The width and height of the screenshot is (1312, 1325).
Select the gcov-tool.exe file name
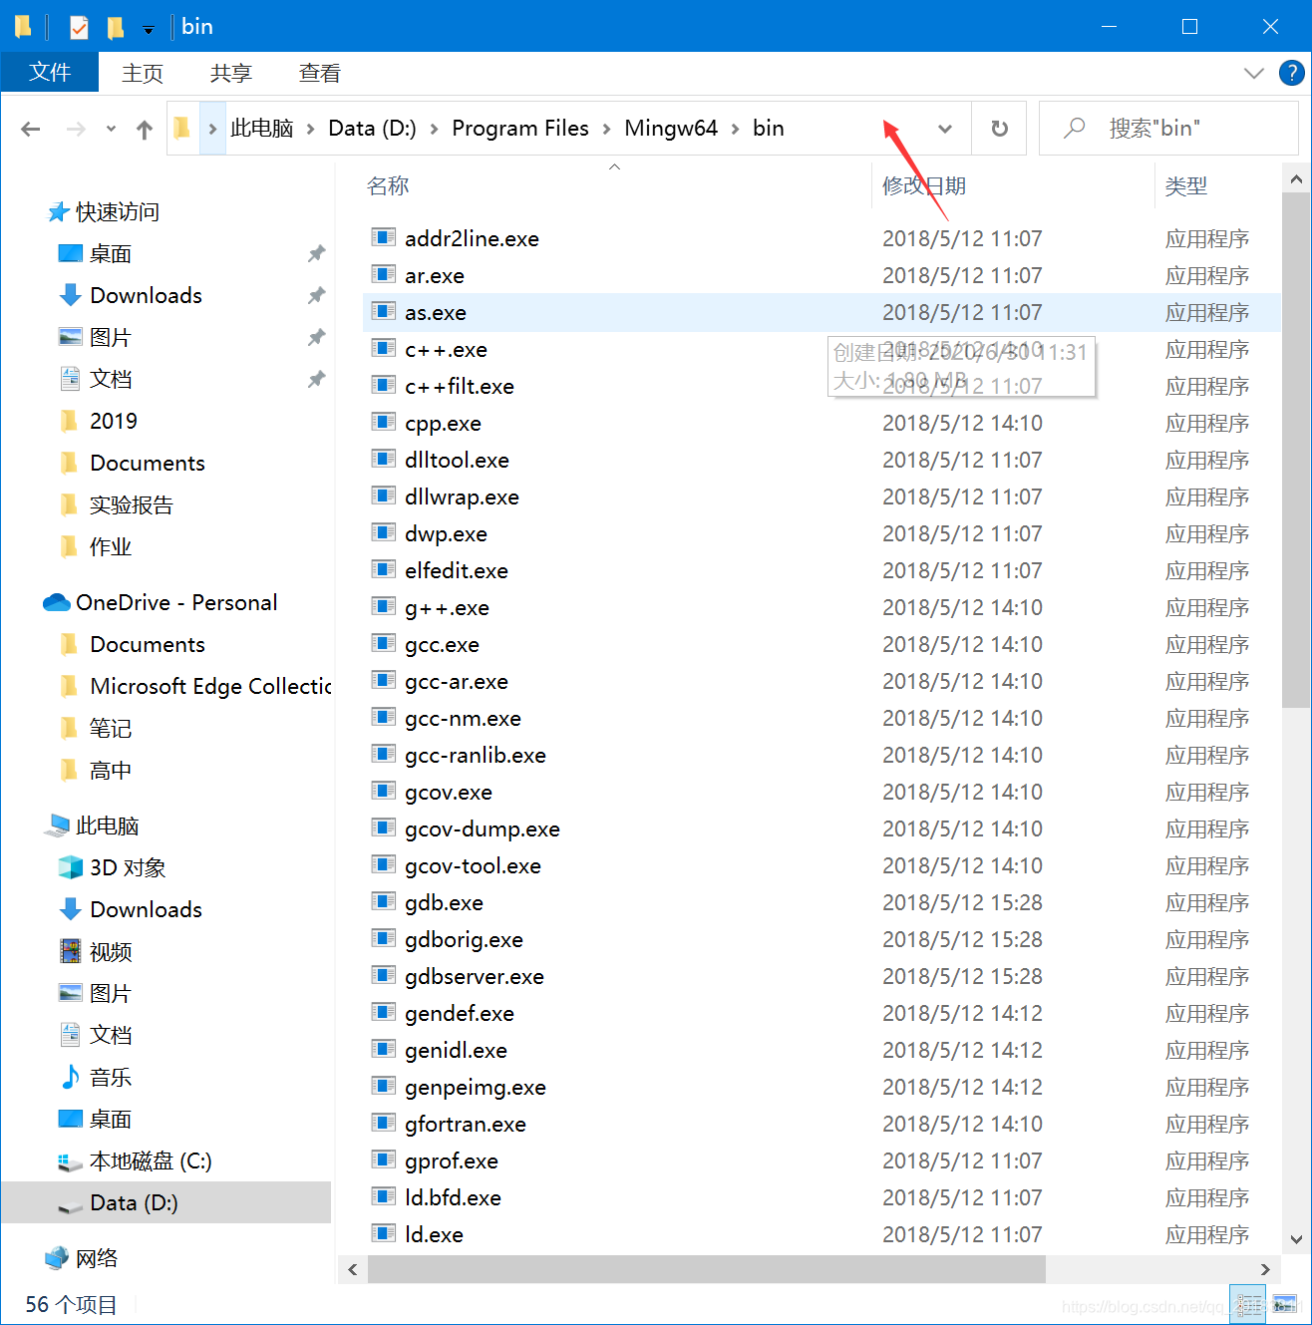click(473, 865)
